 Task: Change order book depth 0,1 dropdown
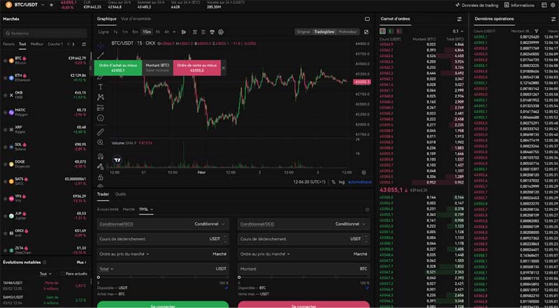(x=458, y=31)
